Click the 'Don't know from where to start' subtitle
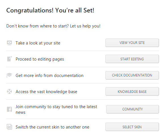 53,26
